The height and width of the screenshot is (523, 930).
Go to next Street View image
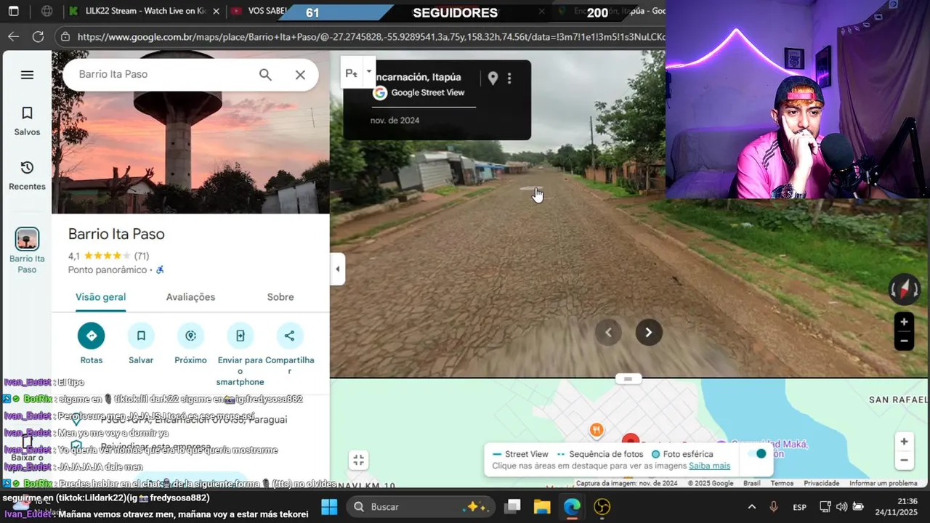tap(649, 333)
